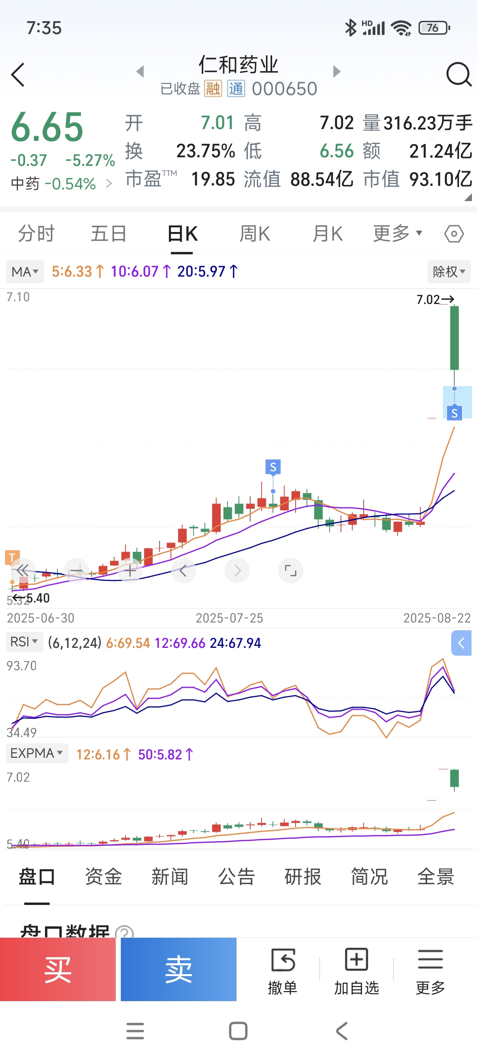
Task: Tap the Android back navigation button
Action: point(342,1031)
